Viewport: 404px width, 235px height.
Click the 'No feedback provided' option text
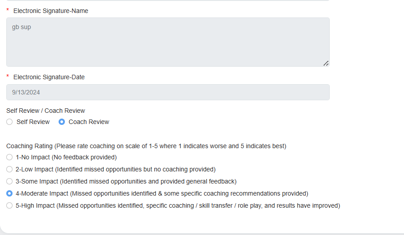[x=84, y=157]
